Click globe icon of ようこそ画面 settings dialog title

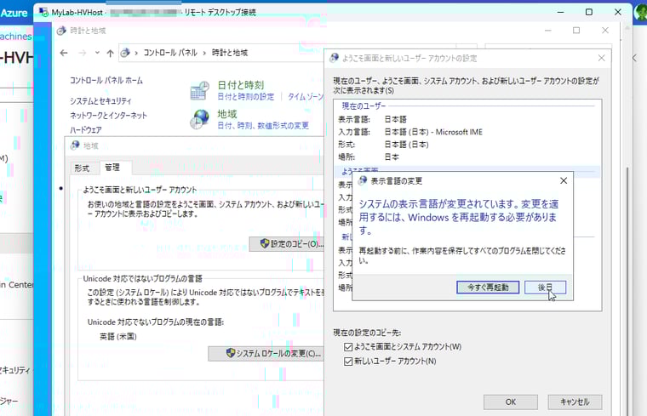pos(334,58)
